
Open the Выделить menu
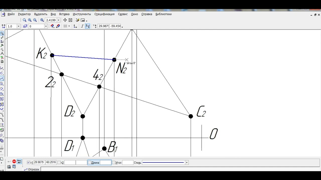click(41, 14)
